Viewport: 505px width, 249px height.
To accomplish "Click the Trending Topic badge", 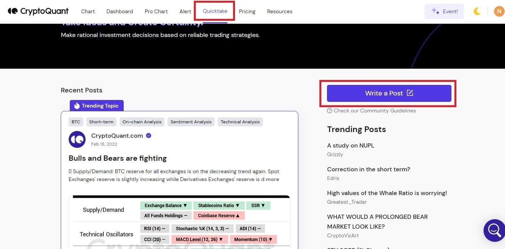I will point(97,106).
